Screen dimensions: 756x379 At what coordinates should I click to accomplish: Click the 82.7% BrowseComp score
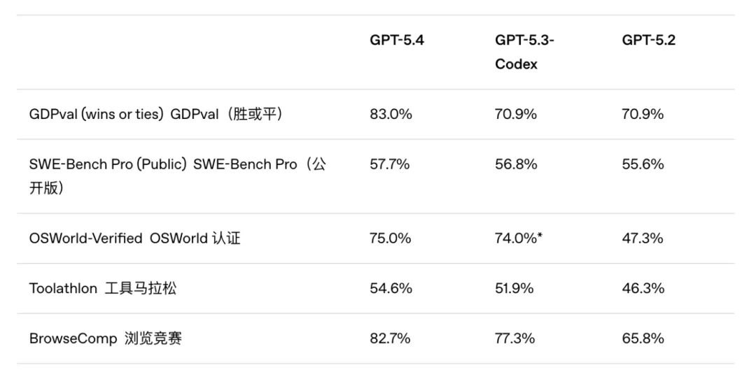click(390, 338)
